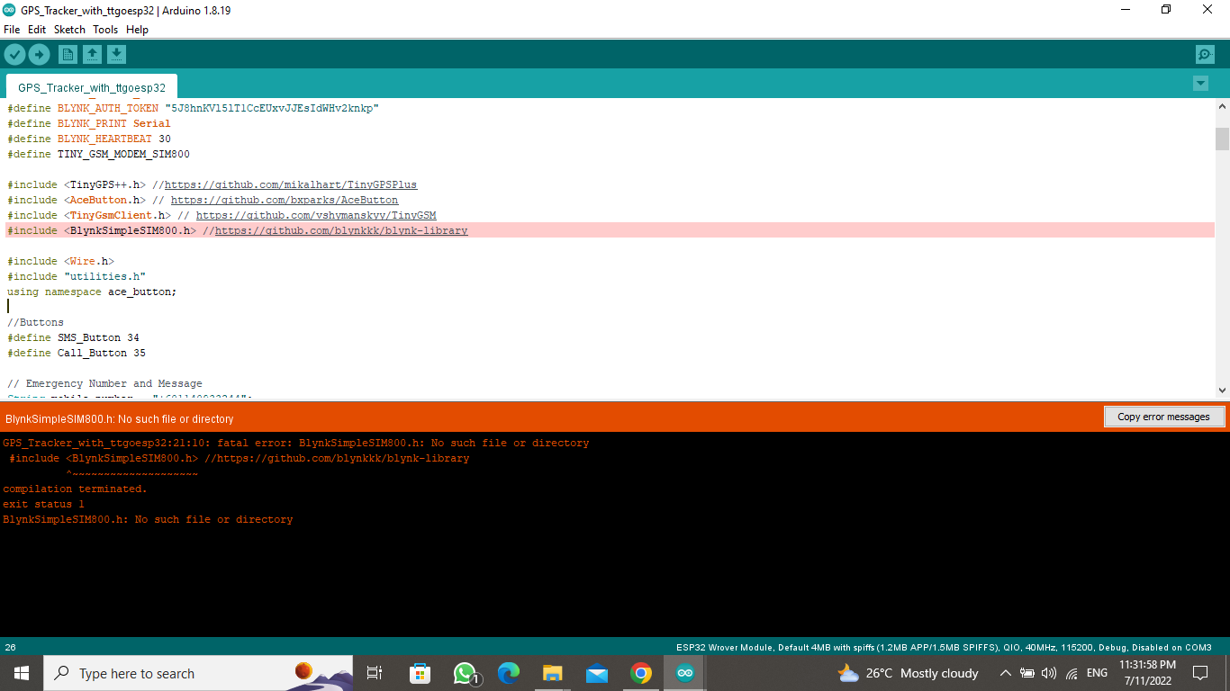Open Microsoft Store from taskbar

(x=420, y=673)
